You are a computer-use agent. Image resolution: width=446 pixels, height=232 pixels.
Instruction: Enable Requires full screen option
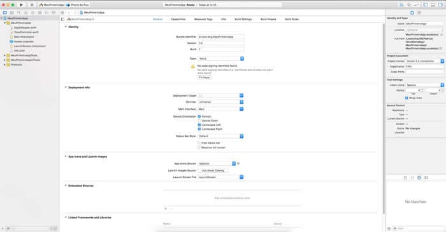pyautogui.click(x=199, y=147)
